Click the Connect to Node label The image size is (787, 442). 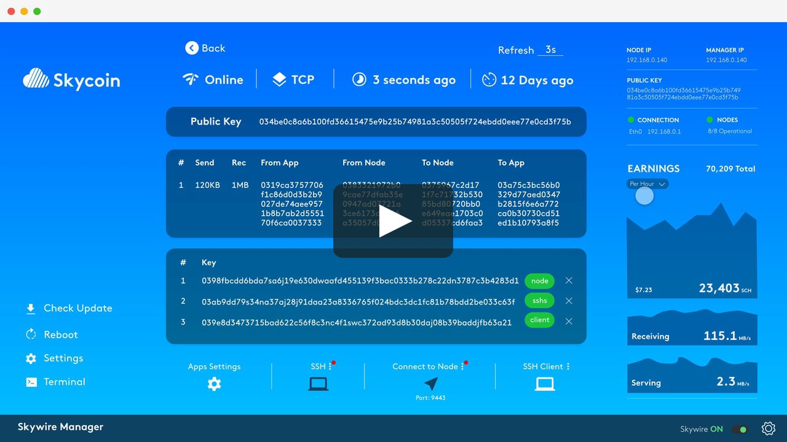(x=425, y=366)
